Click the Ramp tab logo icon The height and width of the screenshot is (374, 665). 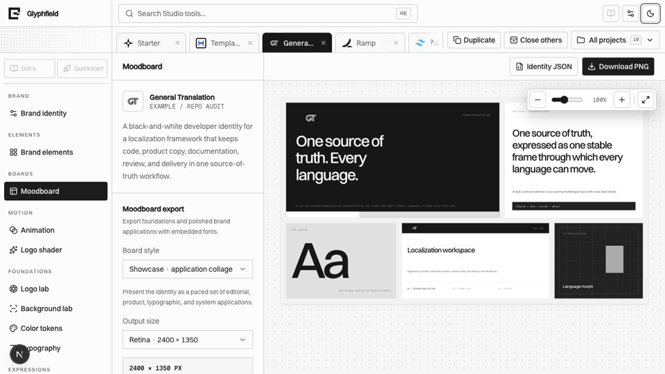point(347,43)
